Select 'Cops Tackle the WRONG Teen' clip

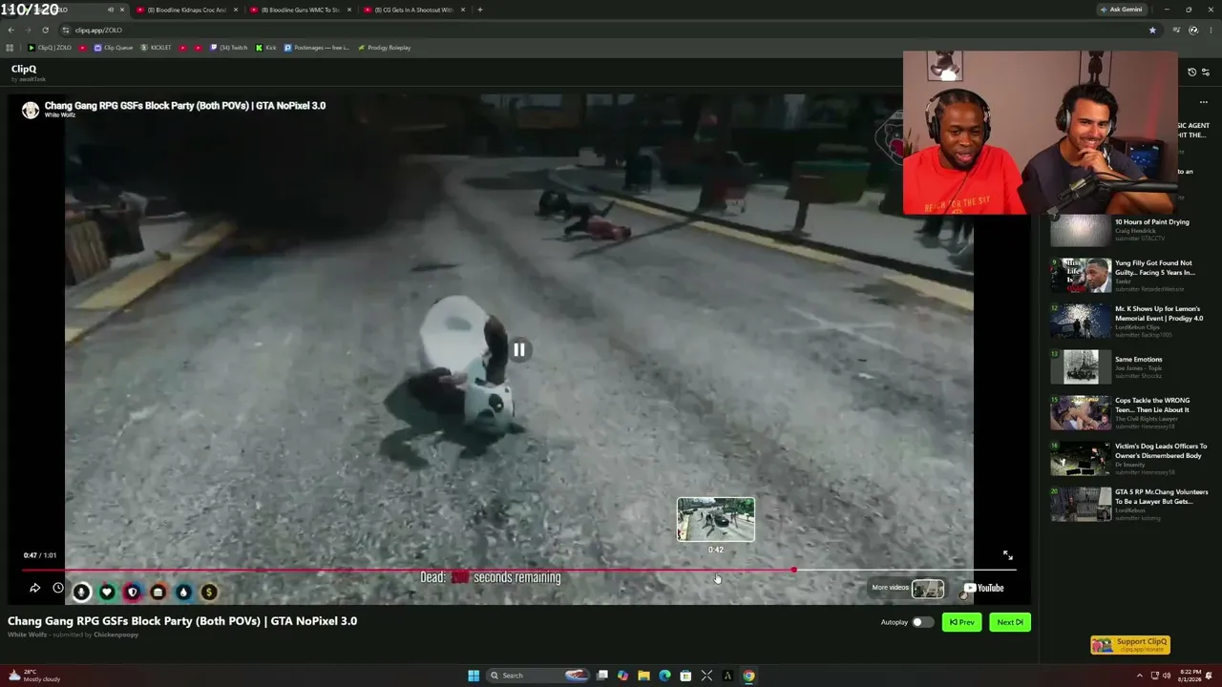pos(1130,413)
